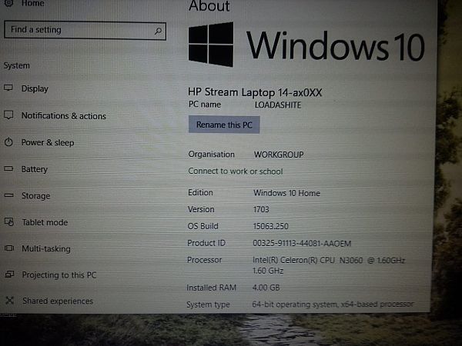Select OS Build value 15063.250
This screenshot has width=462, height=346.
tap(270, 226)
